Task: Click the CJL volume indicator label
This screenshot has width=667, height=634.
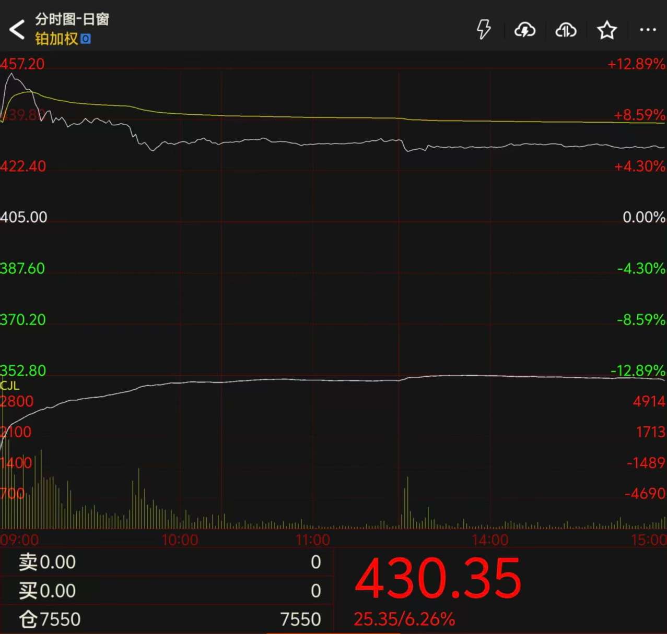Action: [x=10, y=386]
